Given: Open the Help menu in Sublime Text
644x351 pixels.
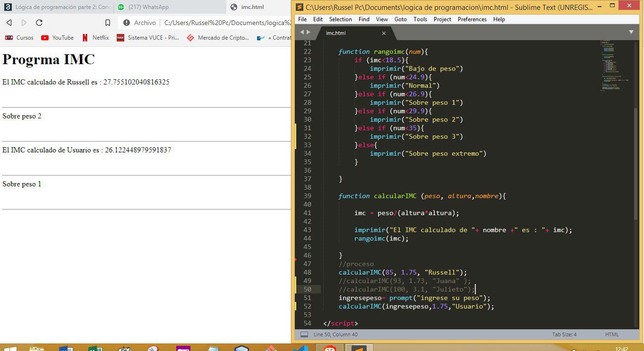Looking at the screenshot, I should [499, 19].
